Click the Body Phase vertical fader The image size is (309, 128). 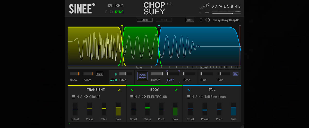147,109
